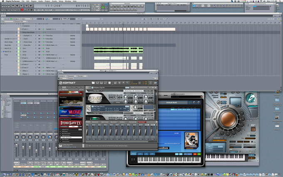283x177 pixels.
Task: Select the upper green guitar audio region
Action: pos(118,48)
